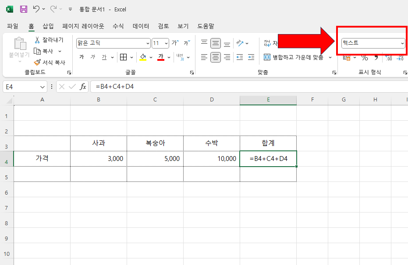Click the enter checkmark formula icon
This screenshot has height=265, width=408.
72,87
